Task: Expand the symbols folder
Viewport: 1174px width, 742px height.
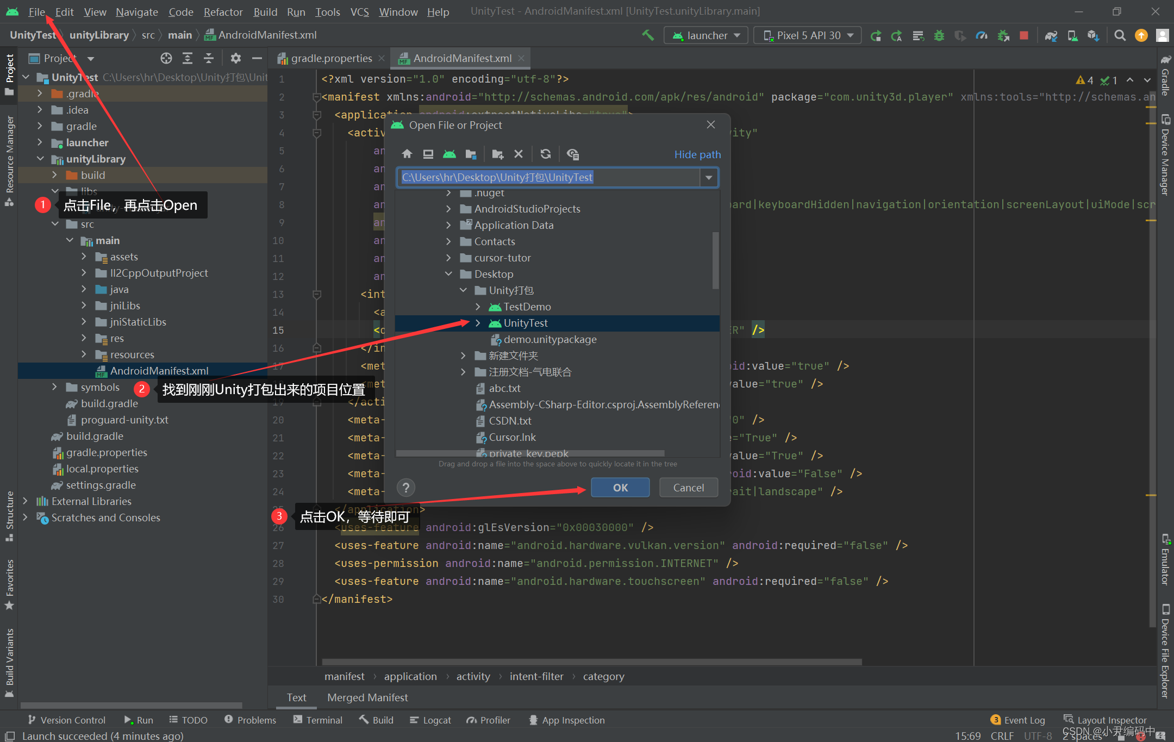Action: point(55,387)
